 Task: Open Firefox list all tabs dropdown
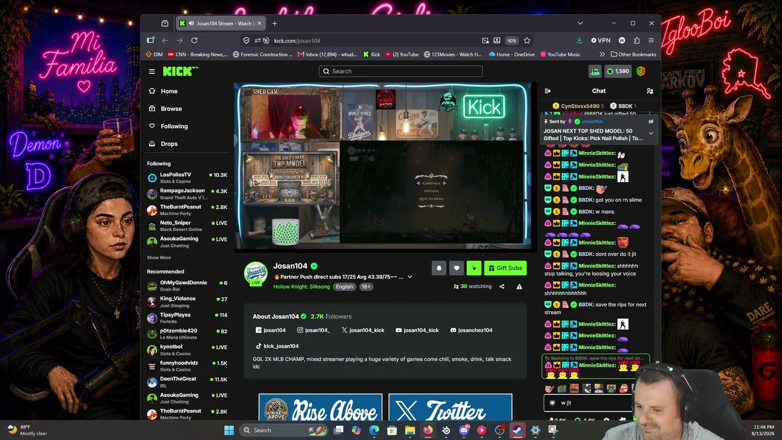(580, 23)
